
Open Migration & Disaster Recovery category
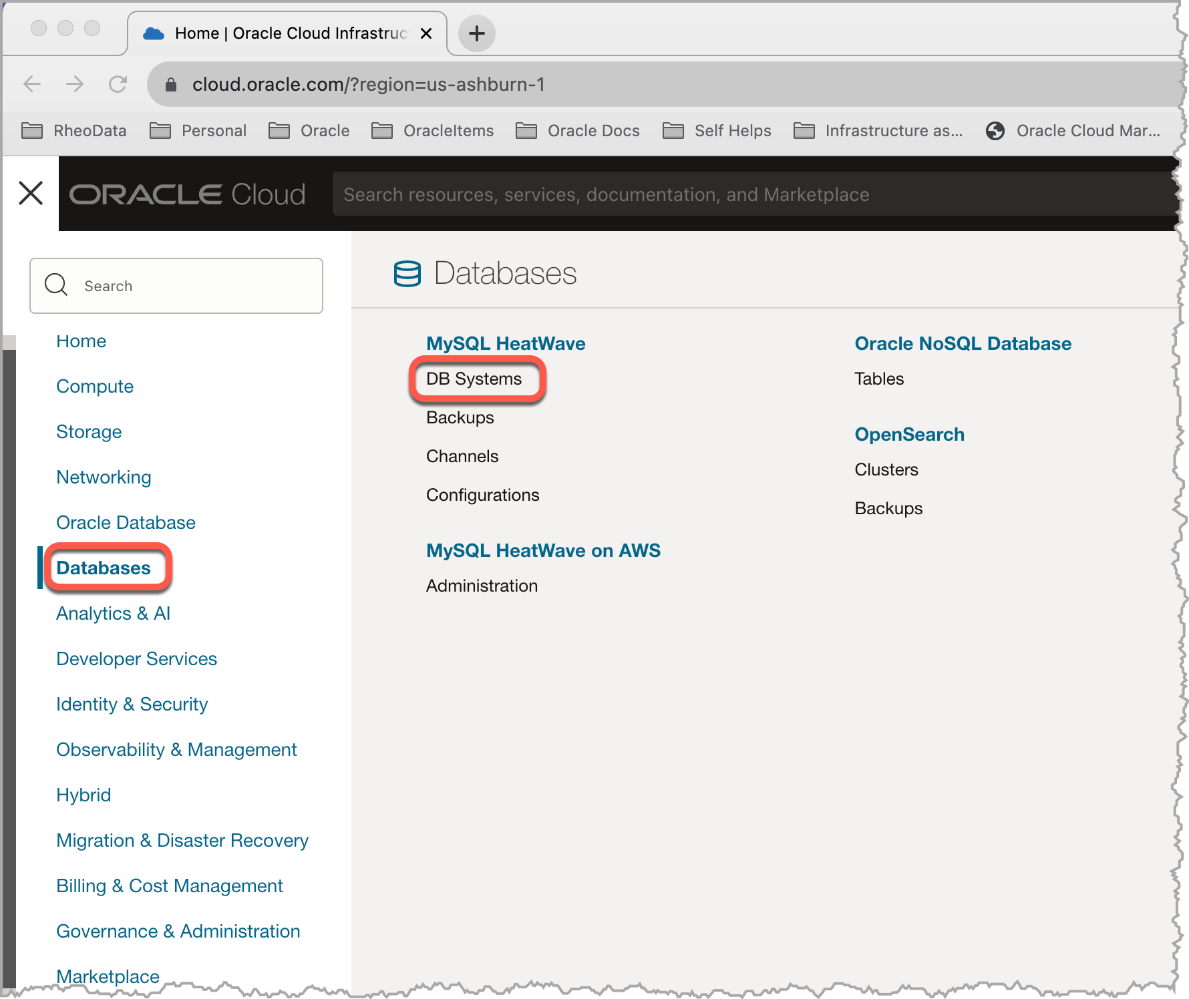182,841
